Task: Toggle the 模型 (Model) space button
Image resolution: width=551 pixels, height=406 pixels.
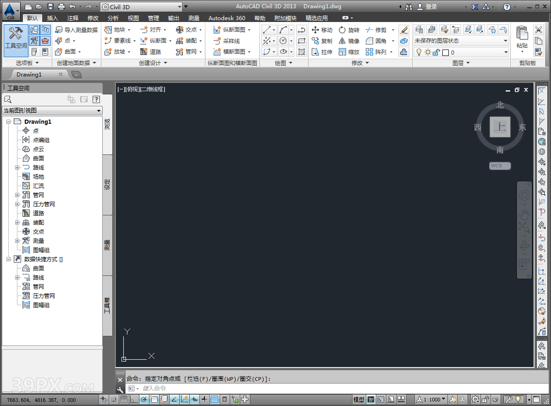Action: (x=359, y=399)
